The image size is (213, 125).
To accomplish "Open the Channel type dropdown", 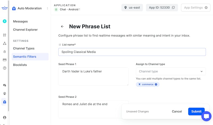I will point(171,71).
